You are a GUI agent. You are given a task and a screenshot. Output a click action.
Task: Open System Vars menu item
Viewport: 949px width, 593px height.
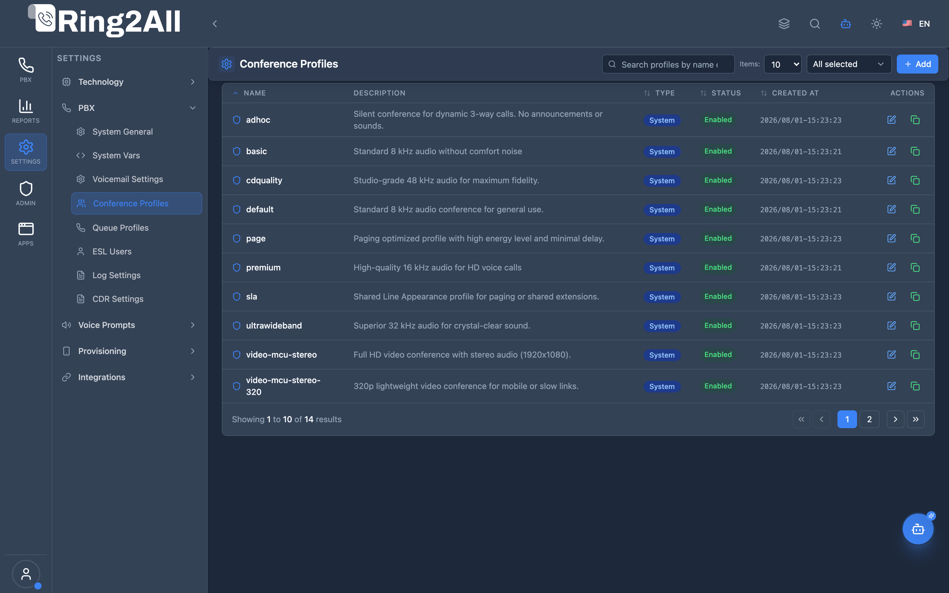(136, 156)
